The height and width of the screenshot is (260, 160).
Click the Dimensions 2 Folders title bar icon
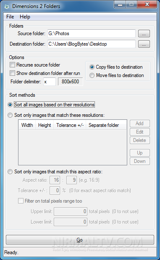point(6,6)
